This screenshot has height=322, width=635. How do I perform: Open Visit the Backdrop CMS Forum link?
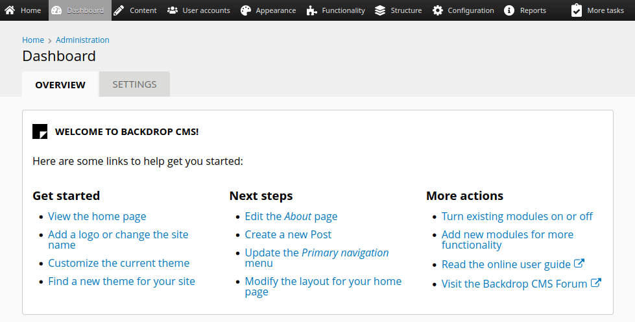pos(514,284)
